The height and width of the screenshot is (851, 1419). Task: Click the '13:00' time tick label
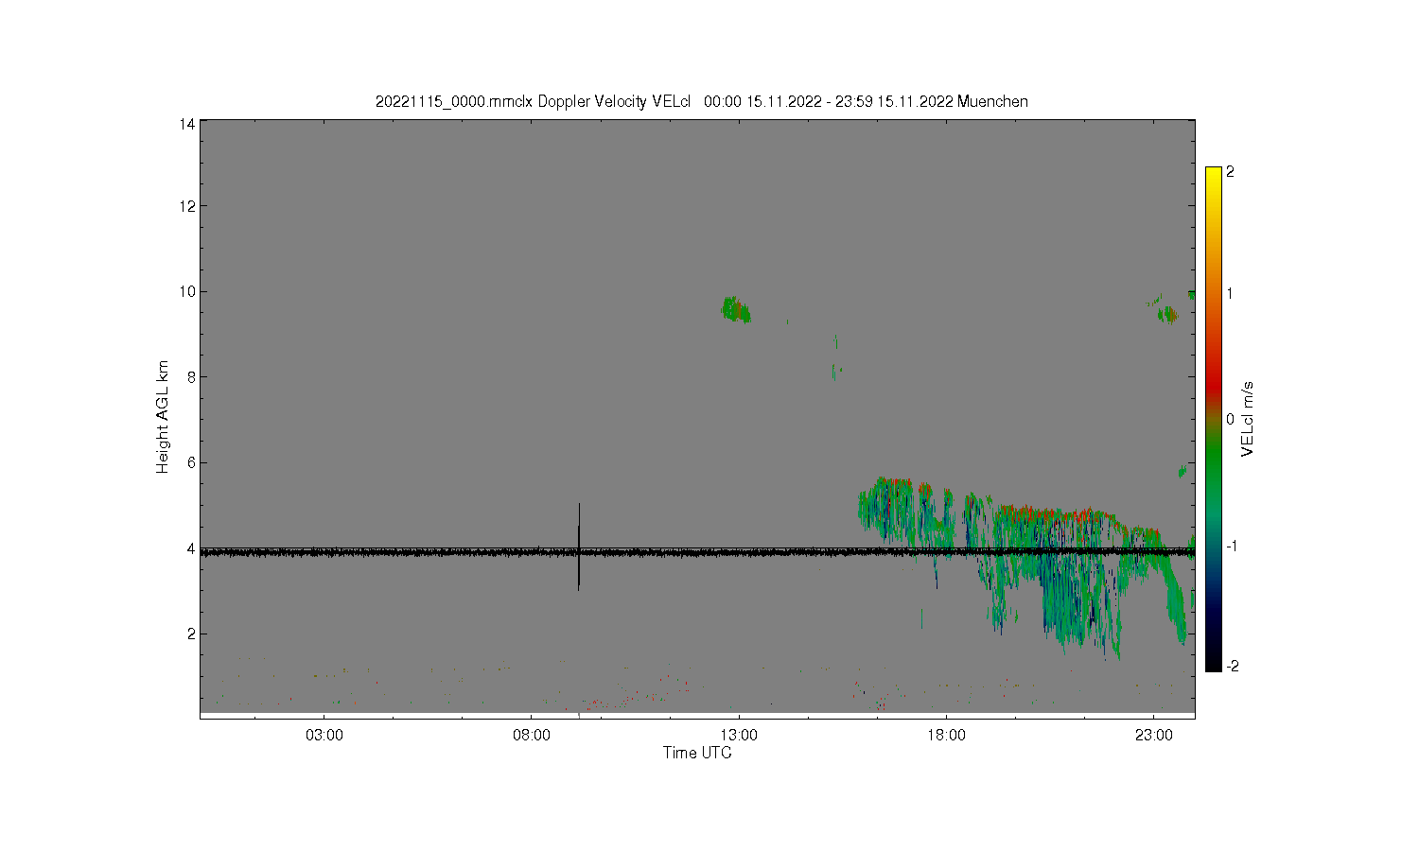739,736
